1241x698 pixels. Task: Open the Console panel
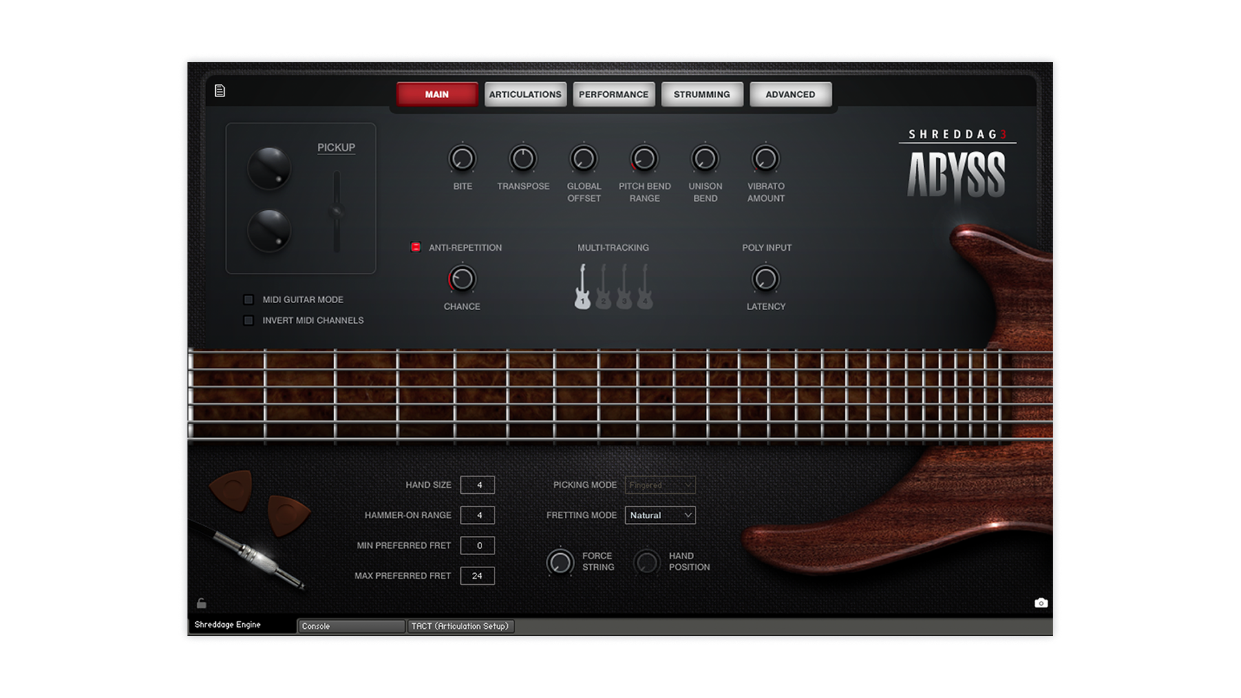pyautogui.click(x=351, y=626)
